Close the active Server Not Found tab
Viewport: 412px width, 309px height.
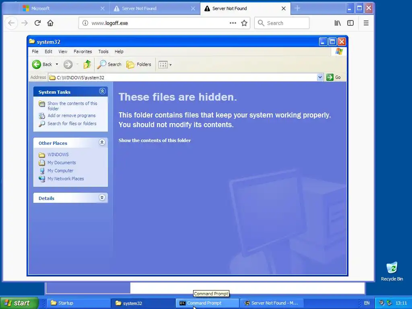[x=284, y=8]
